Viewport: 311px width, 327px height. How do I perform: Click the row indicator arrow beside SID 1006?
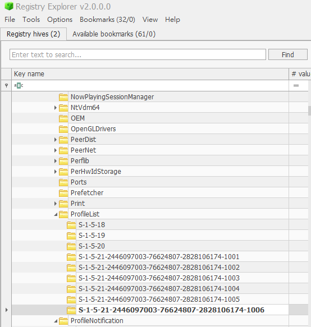click(x=7, y=310)
